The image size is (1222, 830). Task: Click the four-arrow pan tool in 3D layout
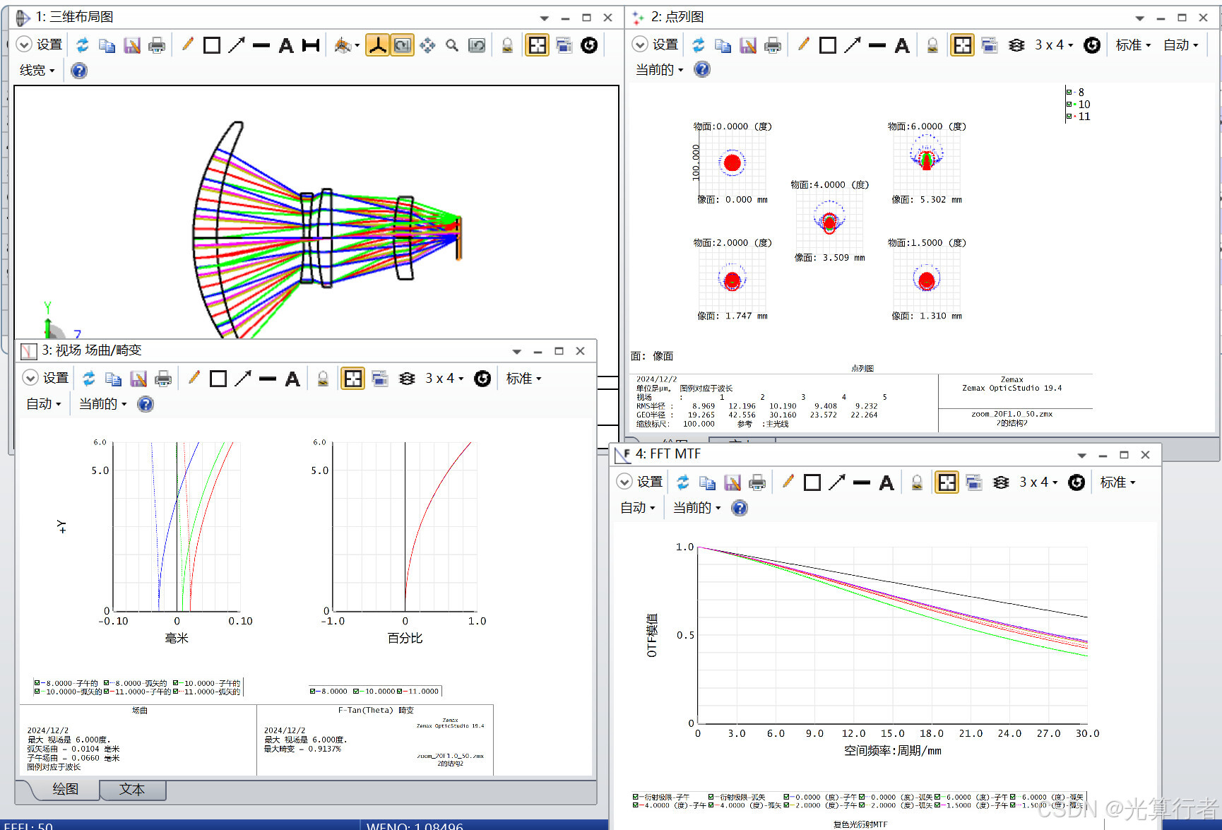(427, 45)
